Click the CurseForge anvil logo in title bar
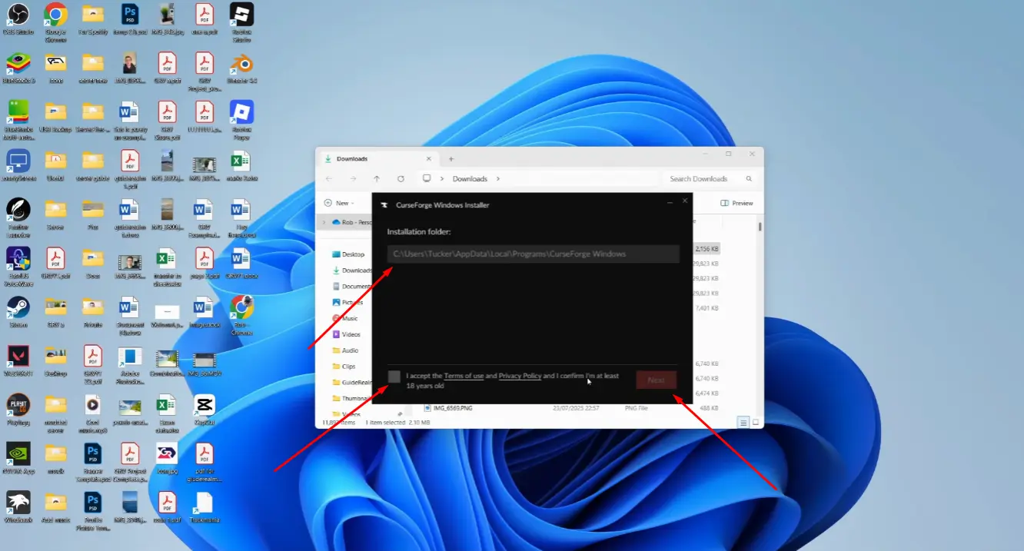This screenshot has width=1024, height=551. 384,205
